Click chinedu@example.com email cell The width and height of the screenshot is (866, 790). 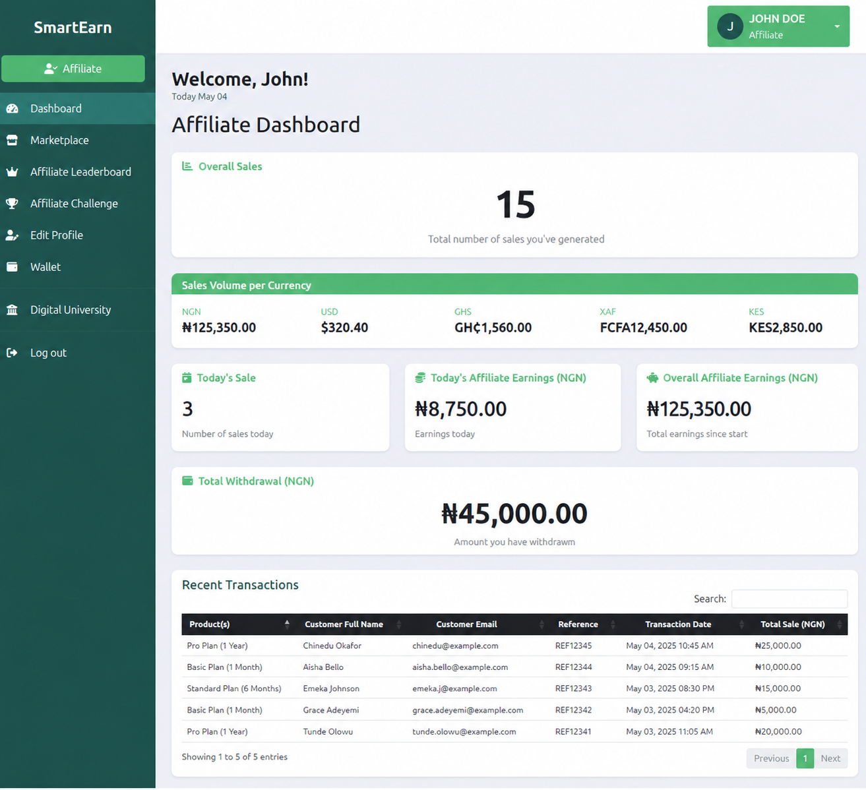click(x=455, y=646)
